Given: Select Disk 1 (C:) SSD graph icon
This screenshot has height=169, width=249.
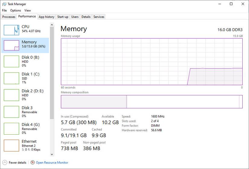Looking at the screenshot, I should pos(11,78).
